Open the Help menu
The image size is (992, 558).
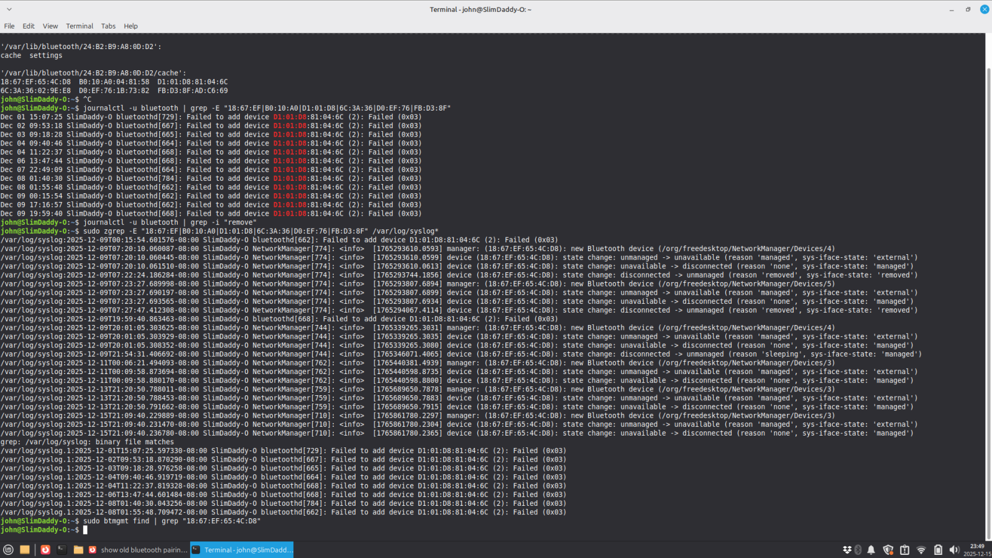(x=131, y=26)
